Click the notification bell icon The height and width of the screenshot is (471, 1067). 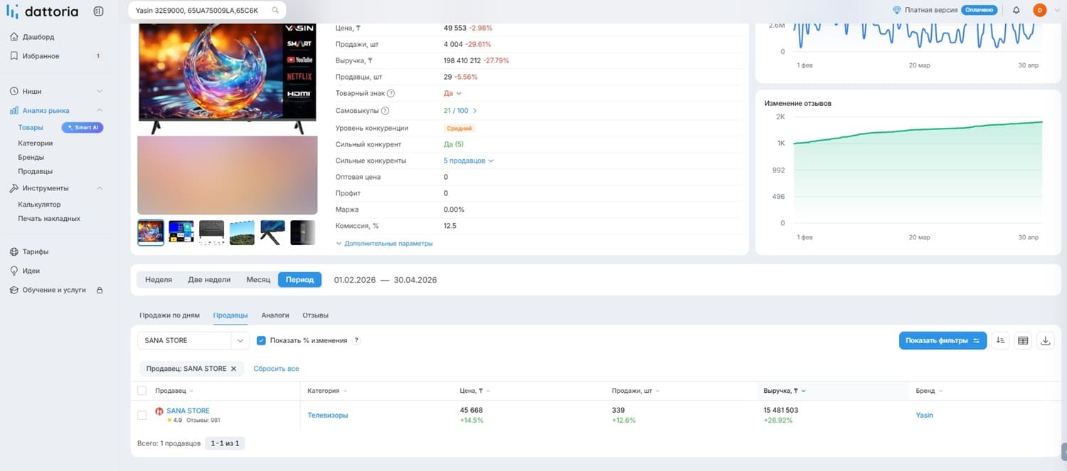point(1016,10)
